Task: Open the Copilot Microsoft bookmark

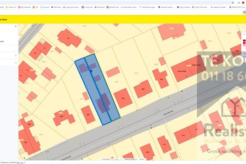Action: point(200,7)
